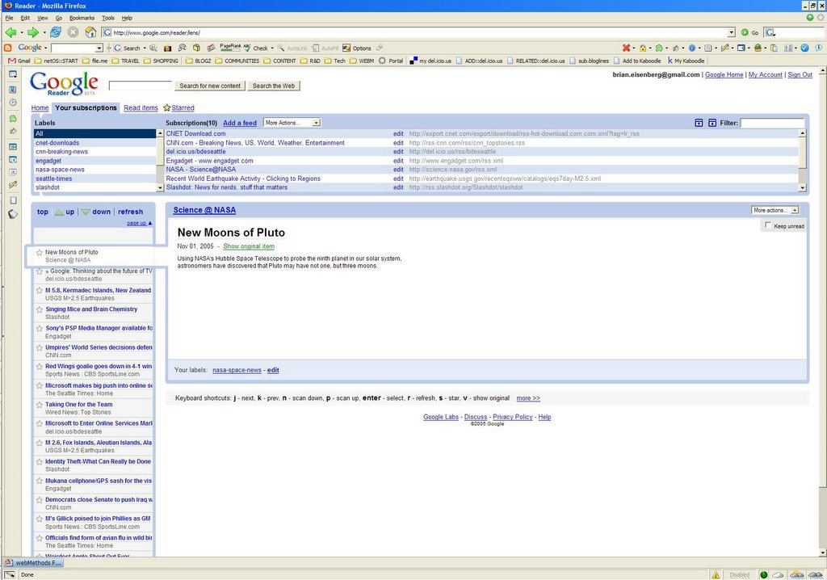
Task: Click the subscriptions list scrollbar down arrow
Action: tap(802, 187)
